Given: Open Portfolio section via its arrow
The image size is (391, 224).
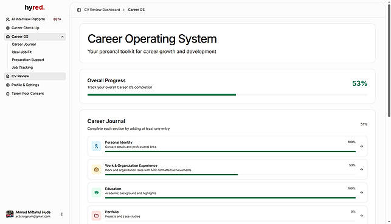Looking at the screenshot, I should (361, 215).
